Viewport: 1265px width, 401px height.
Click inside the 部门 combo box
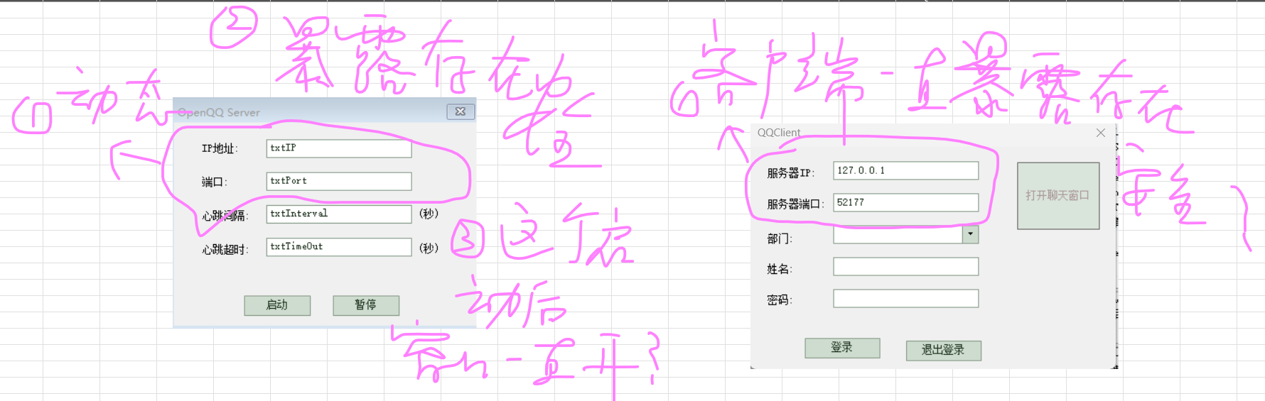tap(897, 235)
